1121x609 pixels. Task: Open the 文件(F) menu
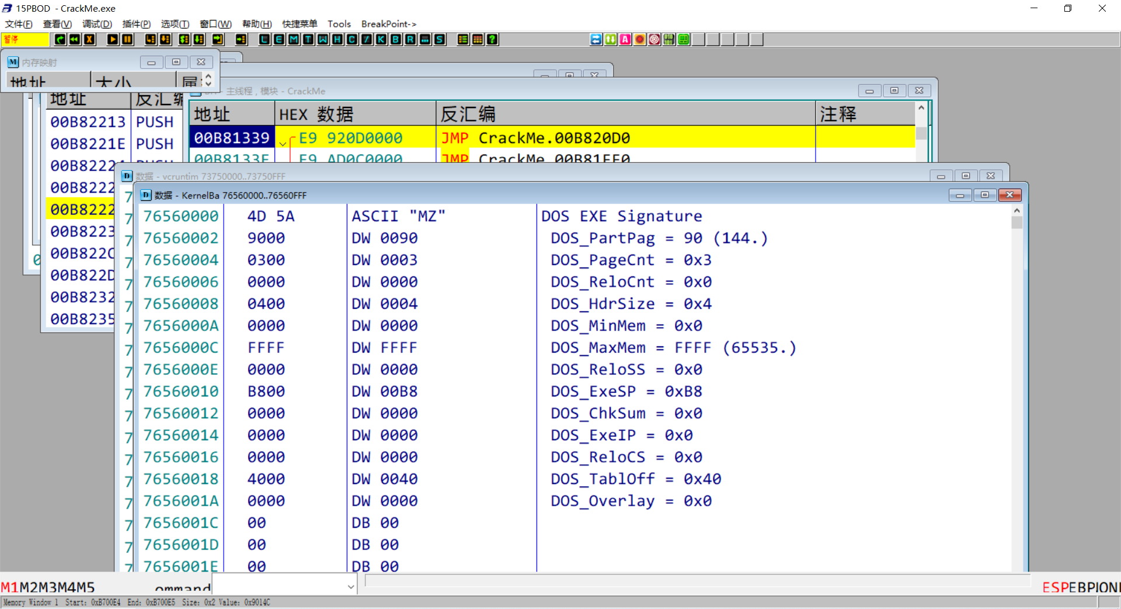(19, 24)
